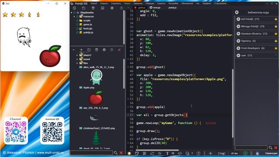Click the Навигация button at bottom right
This screenshot has width=279, height=157.
tap(271, 153)
